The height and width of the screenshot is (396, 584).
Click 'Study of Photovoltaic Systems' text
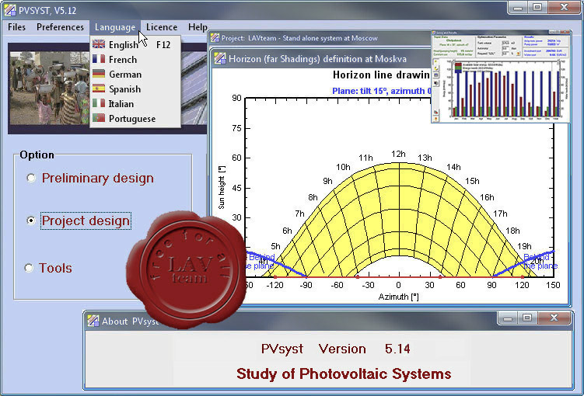344,373
